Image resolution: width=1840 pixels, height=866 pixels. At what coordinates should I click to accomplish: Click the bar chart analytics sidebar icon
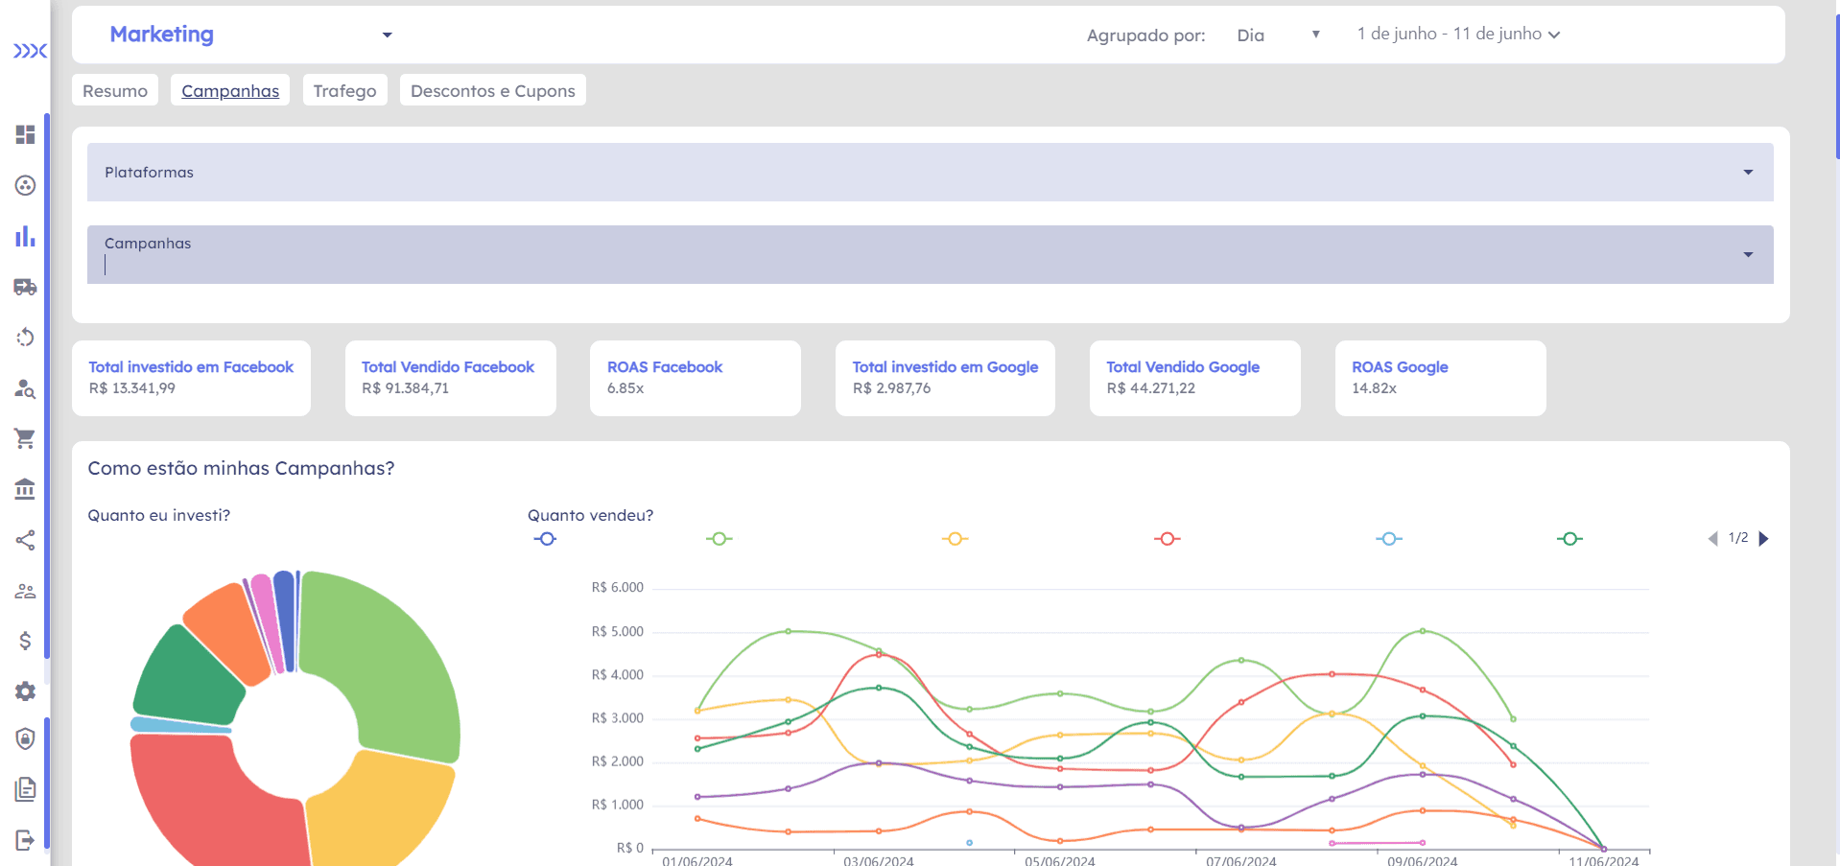tap(25, 236)
